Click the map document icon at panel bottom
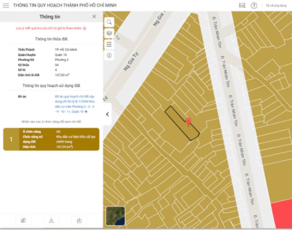This screenshot has height=230, width=292. pyautogui.click(x=23, y=221)
